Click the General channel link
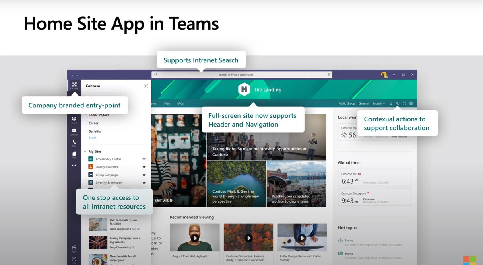483x265 pixels. [363, 103]
